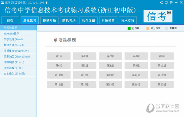Start question group 第10组

click(162, 65)
